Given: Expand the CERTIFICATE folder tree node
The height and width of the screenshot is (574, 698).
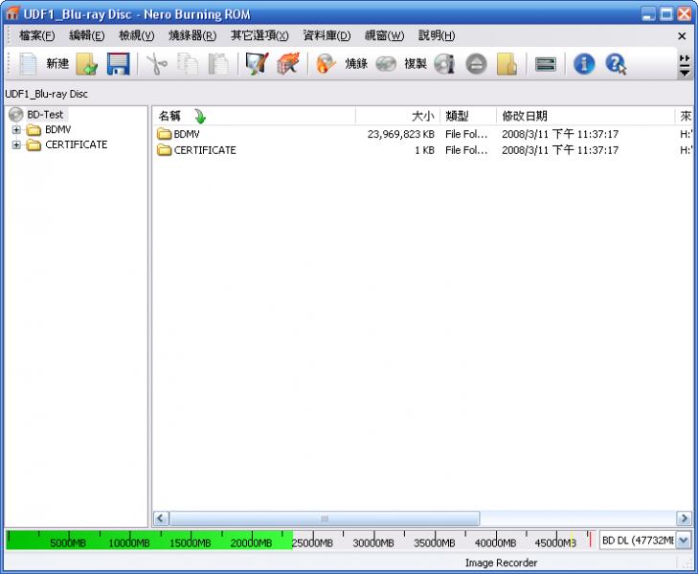Looking at the screenshot, I should tap(16, 145).
